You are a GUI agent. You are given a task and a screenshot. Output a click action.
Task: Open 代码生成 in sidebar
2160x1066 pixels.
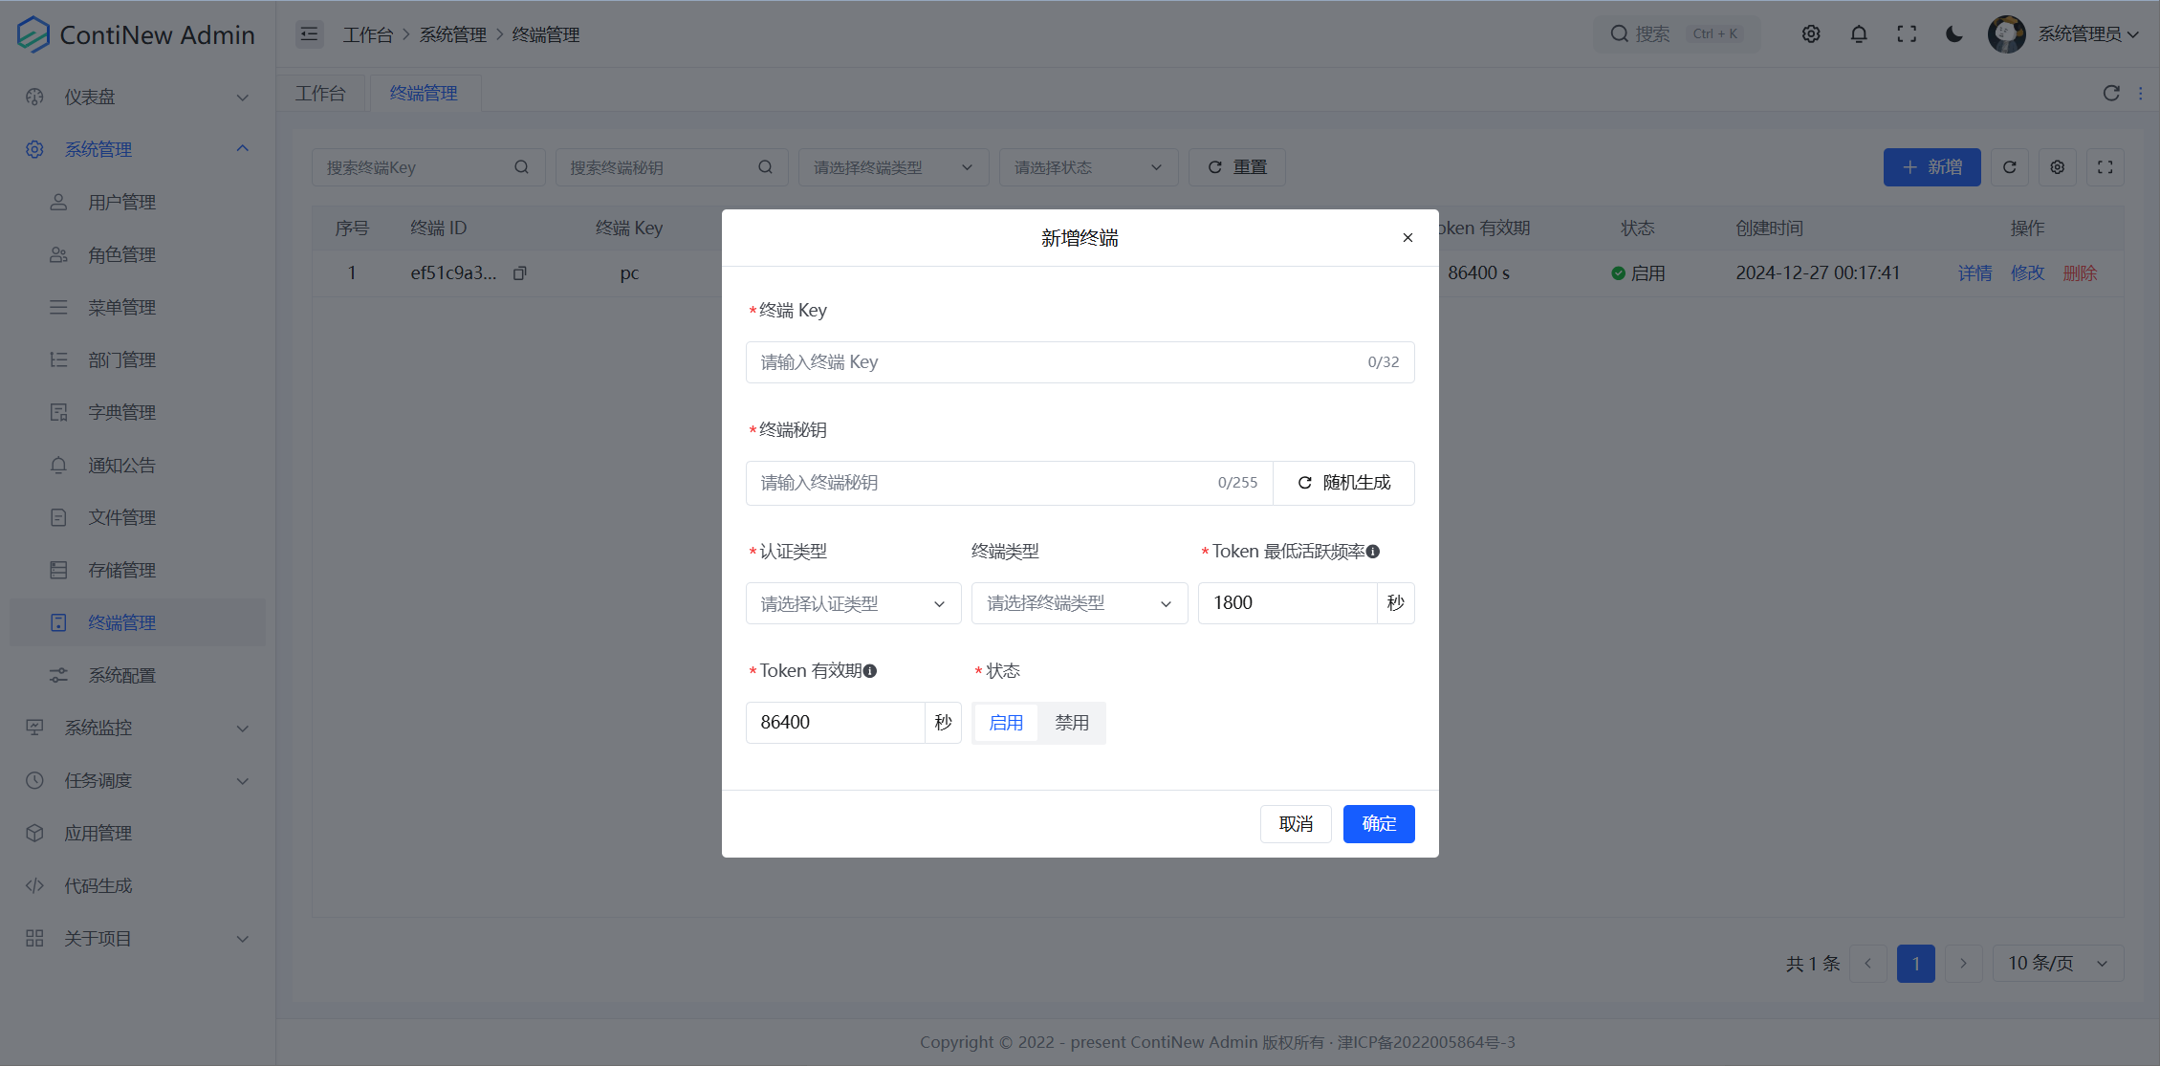(x=138, y=885)
